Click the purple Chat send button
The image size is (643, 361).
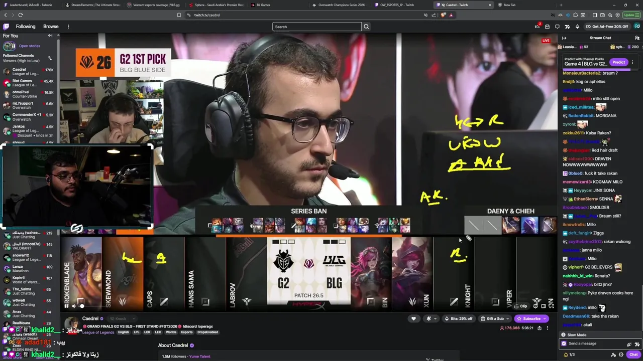click(633, 354)
